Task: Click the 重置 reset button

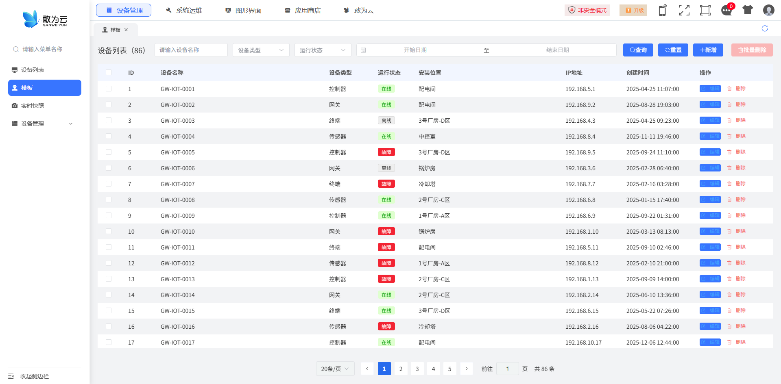Action: click(673, 50)
